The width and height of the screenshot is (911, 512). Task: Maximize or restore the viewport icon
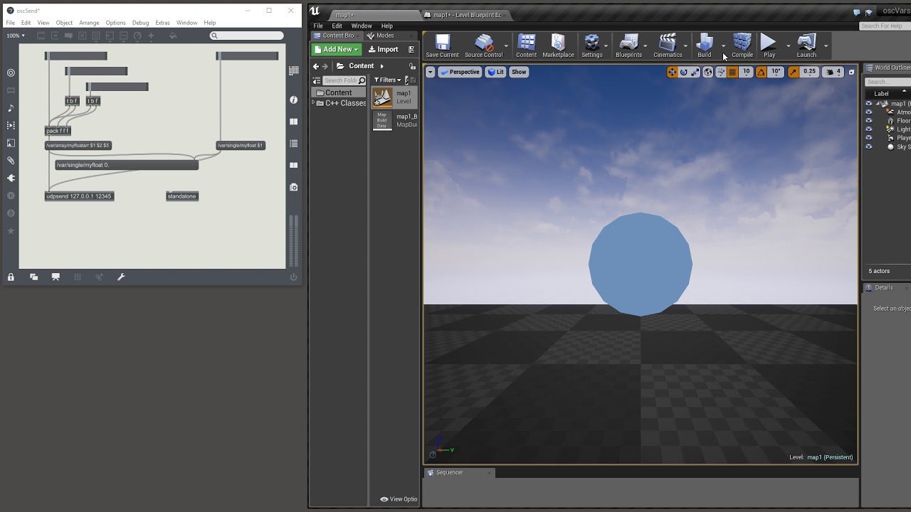[x=851, y=72]
